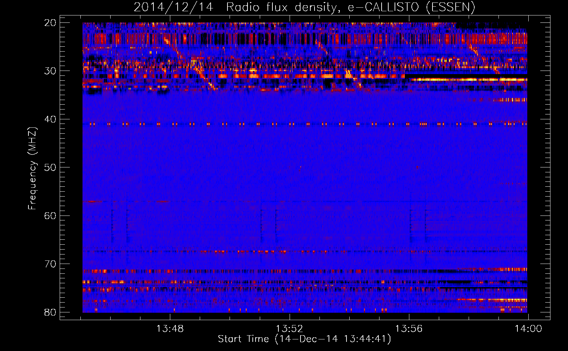Image resolution: width=568 pixels, height=351 pixels.
Task: Click the 'Start Time (14-Dec-14 13:44:41)' axis label
Action: tap(304, 339)
